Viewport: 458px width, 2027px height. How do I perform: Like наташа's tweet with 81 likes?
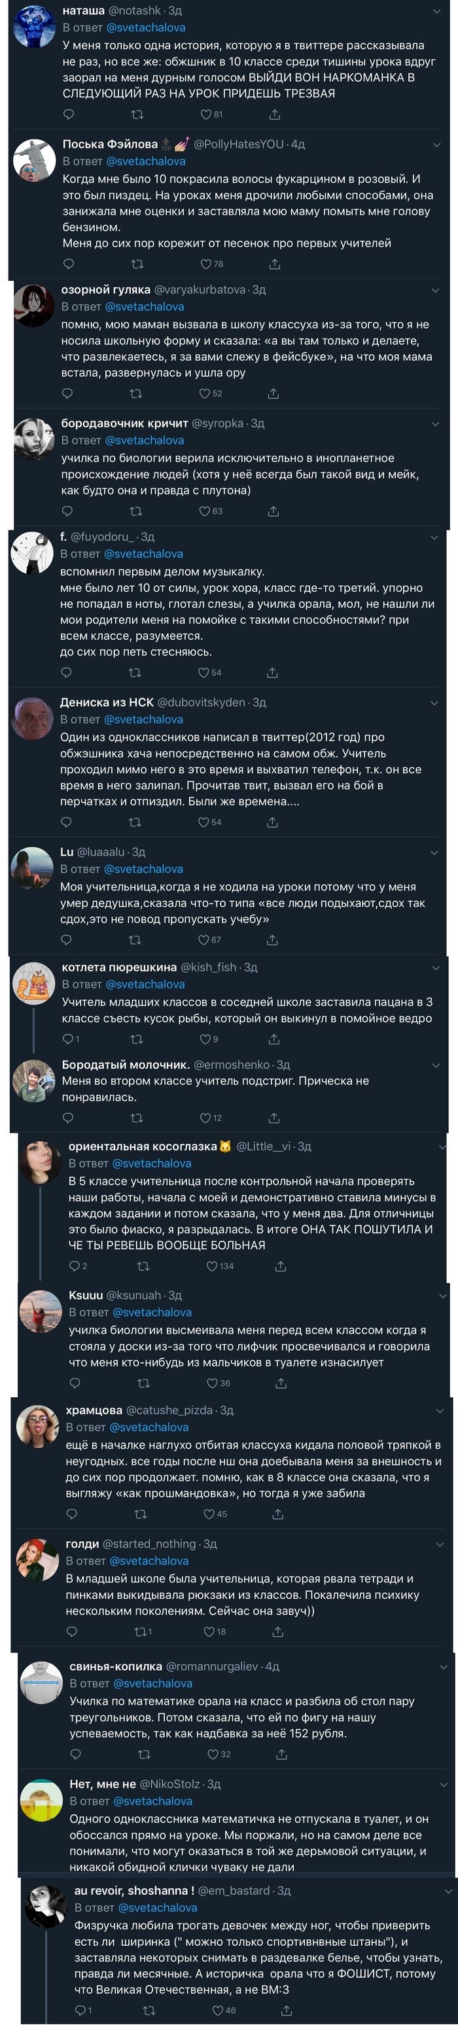(206, 115)
